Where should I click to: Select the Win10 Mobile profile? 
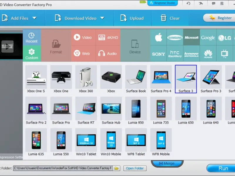[x=111, y=142]
